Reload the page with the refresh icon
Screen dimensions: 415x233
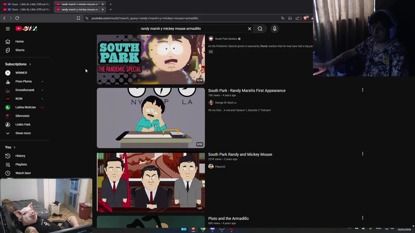click(x=17, y=18)
